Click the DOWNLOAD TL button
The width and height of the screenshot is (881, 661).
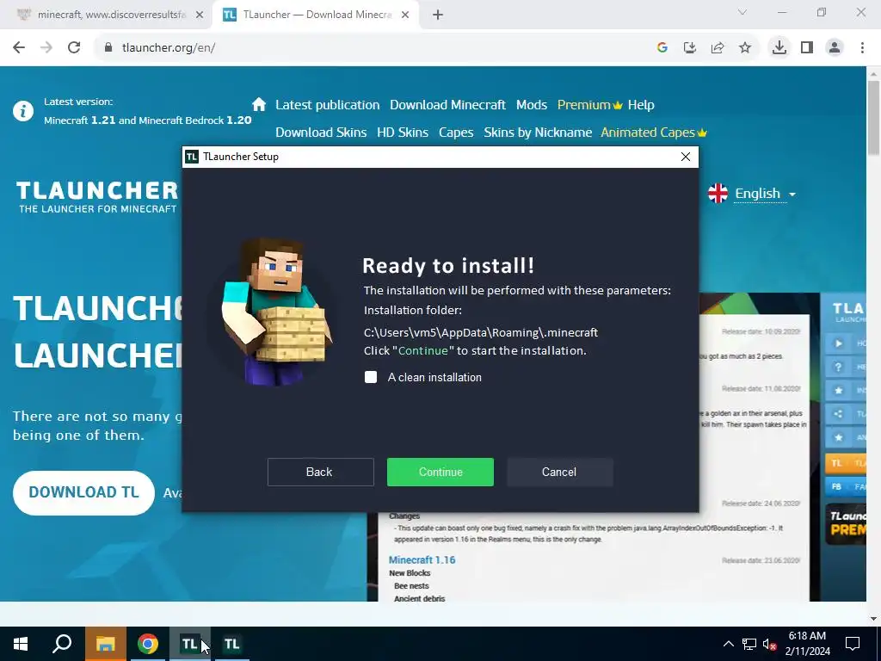tap(83, 493)
